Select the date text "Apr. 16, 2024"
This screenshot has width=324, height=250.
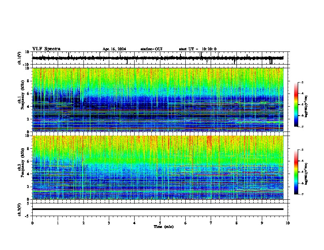point(114,49)
